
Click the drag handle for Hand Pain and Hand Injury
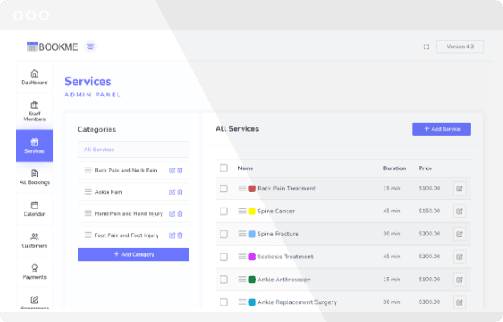coord(88,213)
